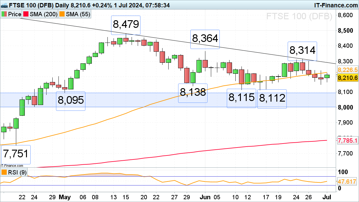Select the 8,479 peak price annotation
This screenshot has height=202, width=359.
coord(126,25)
